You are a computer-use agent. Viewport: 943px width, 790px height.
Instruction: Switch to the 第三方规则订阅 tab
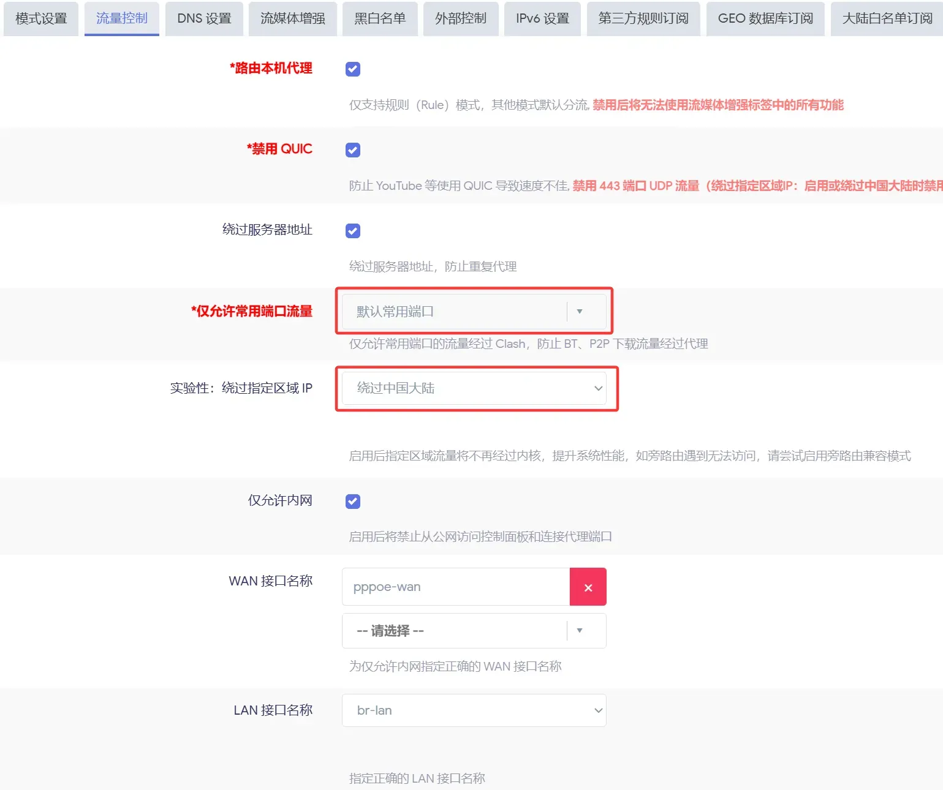pos(643,18)
